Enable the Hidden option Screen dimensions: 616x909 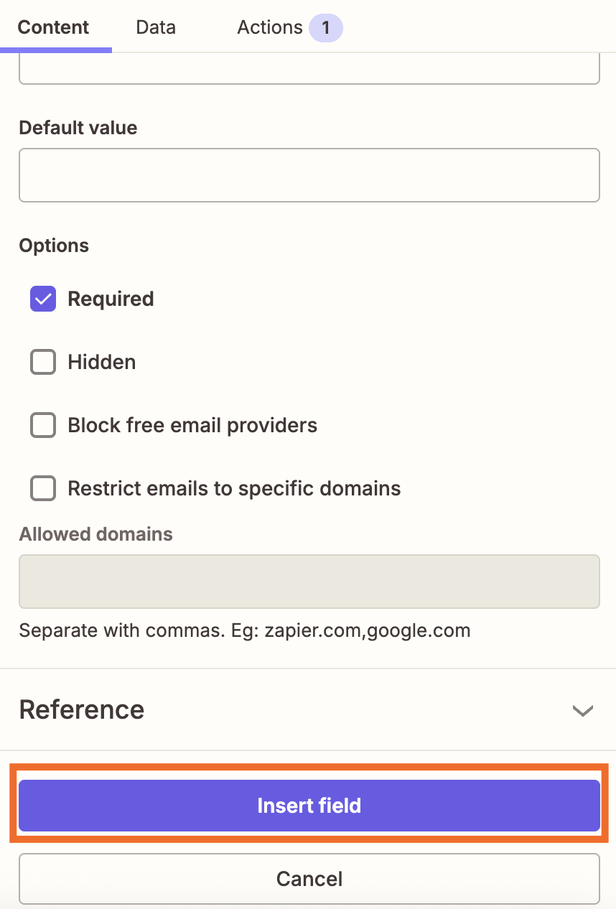click(x=42, y=362)
